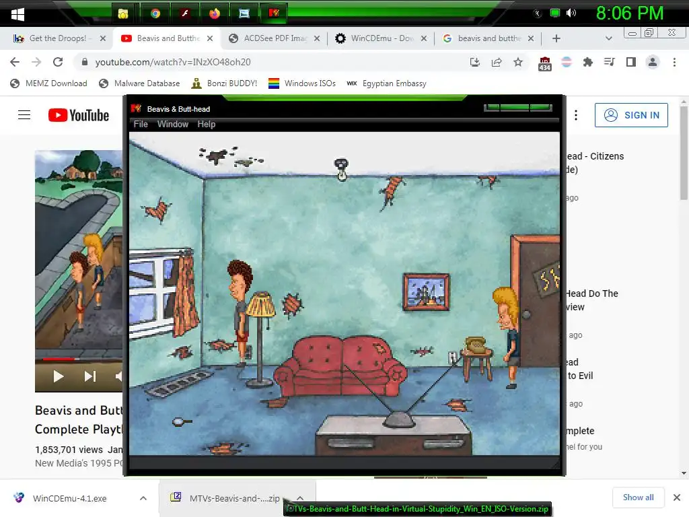Open the Extensions puzzle icon
Viewport: 689px width, 517px height.
click(x=587, y=63)
